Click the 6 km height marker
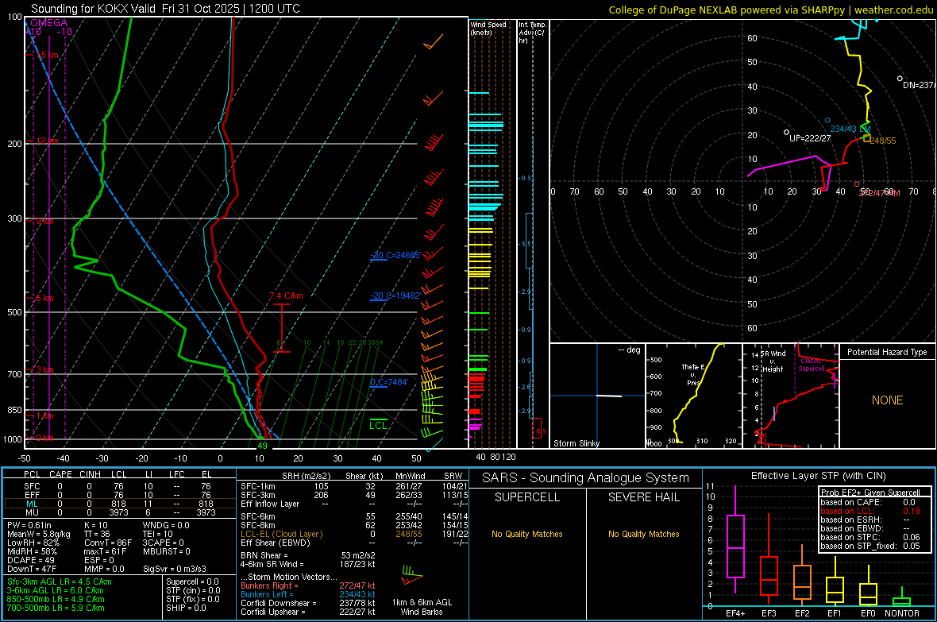This screenshot has height=622, width=937. click(44, 298)
